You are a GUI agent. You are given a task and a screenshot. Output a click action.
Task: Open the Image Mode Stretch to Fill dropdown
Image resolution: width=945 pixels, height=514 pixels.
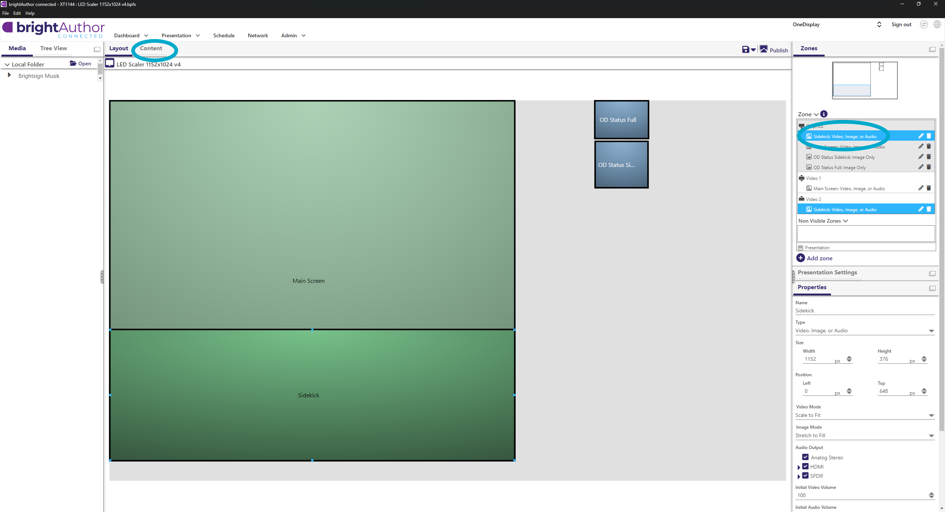coord(931,436)
